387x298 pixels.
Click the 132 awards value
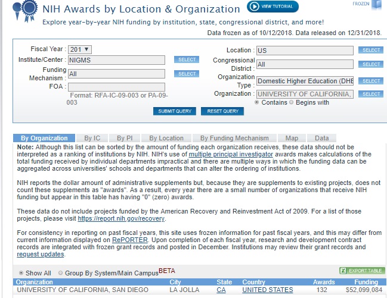pyautogui.click(x=322, y=290)
